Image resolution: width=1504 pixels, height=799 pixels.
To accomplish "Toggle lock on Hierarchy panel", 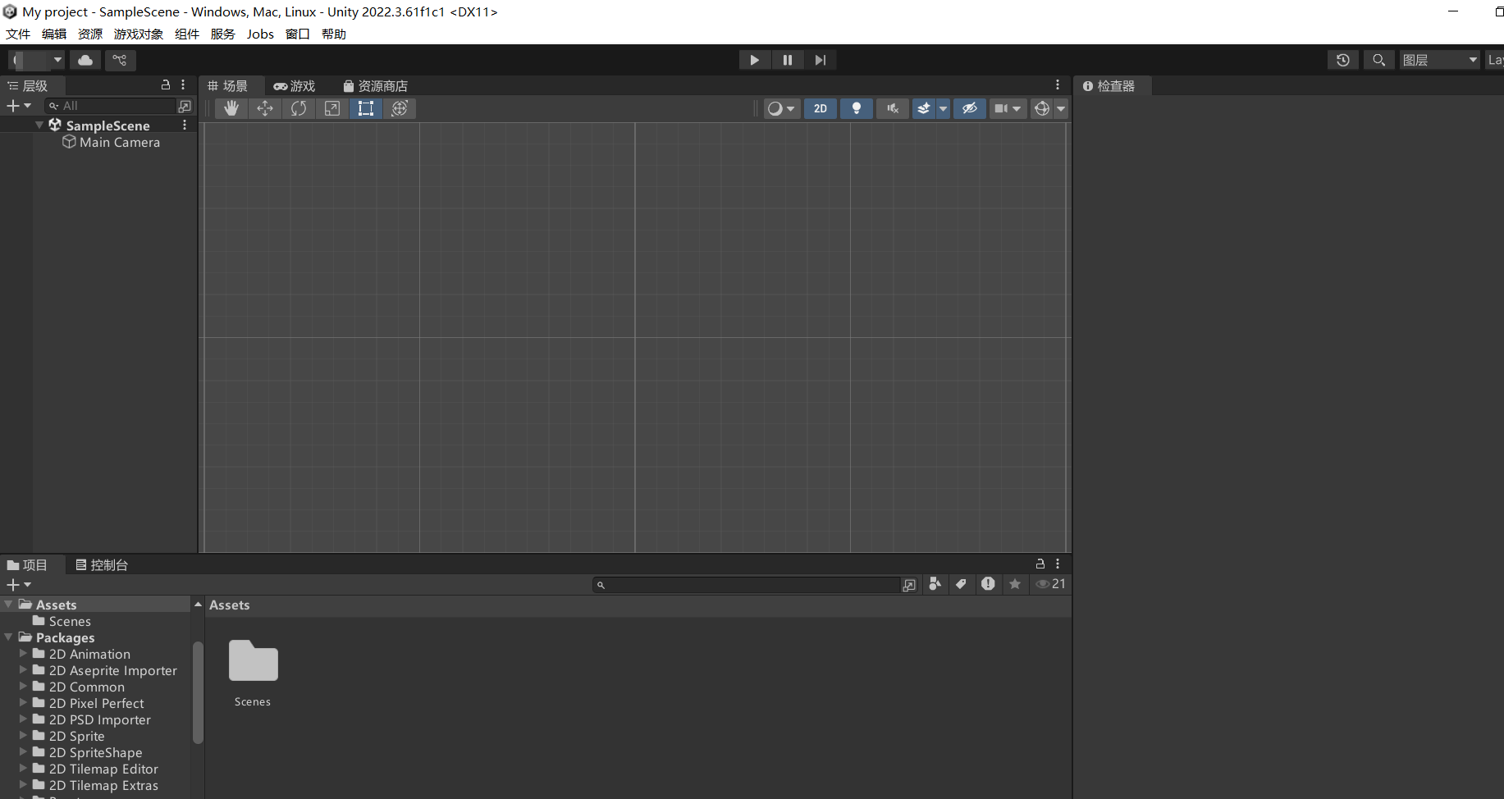I will coord(166,84).
